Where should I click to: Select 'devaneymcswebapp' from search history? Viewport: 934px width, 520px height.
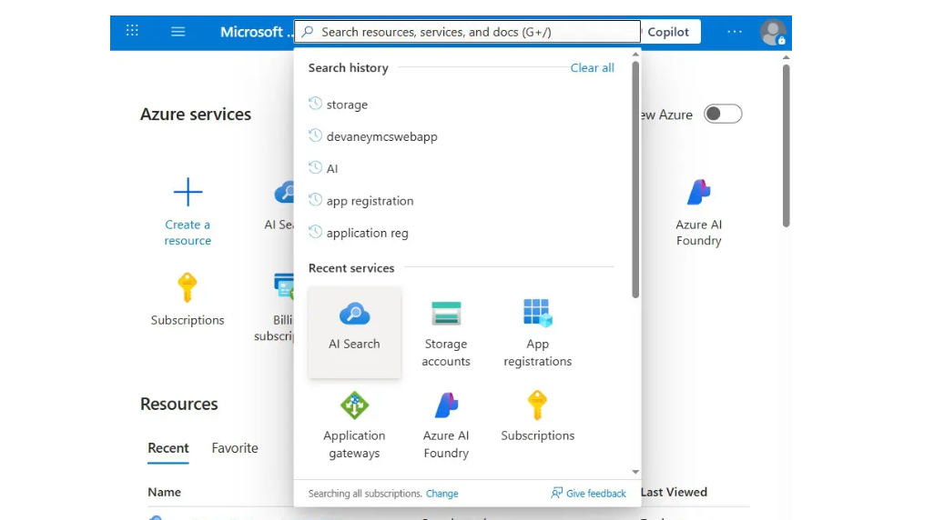pos(381,137)
